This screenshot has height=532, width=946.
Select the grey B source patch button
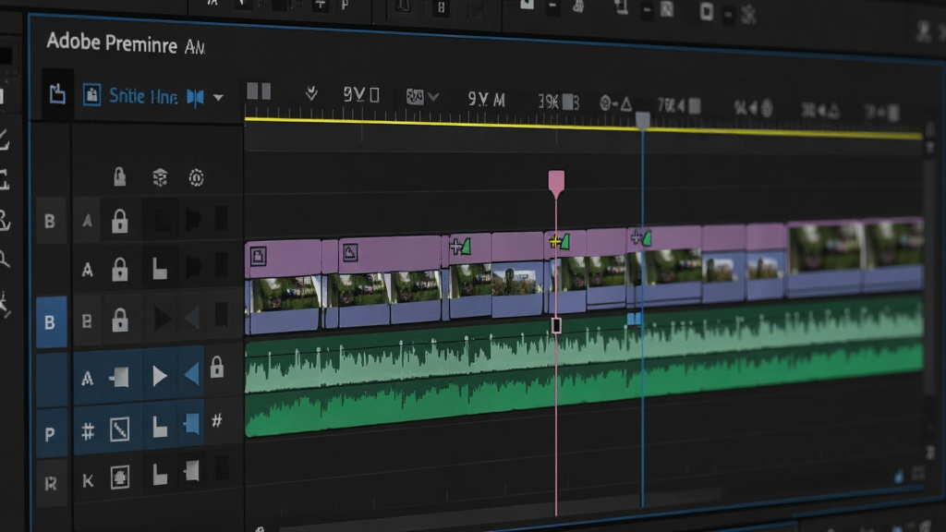click(50, 222)
